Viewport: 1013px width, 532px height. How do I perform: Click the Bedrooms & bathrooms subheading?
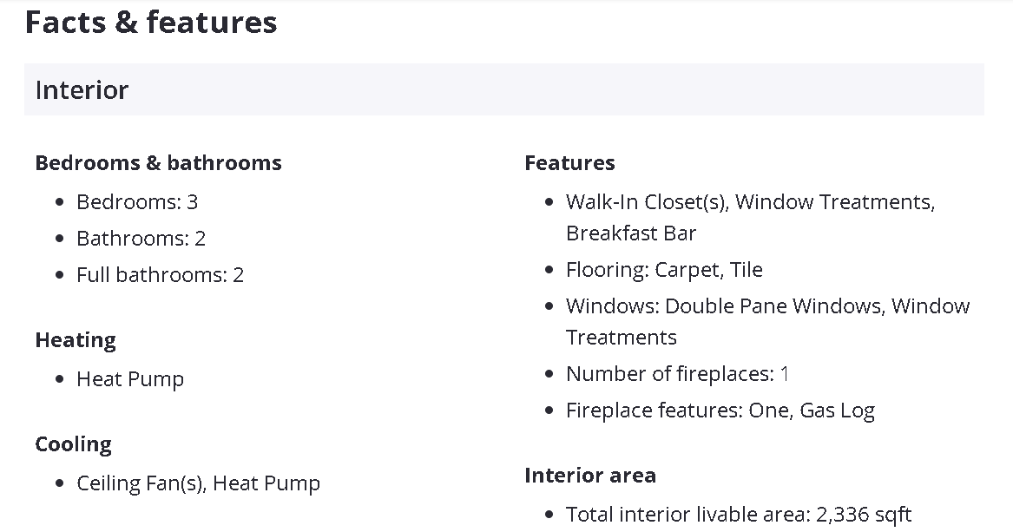pos(158,163)
